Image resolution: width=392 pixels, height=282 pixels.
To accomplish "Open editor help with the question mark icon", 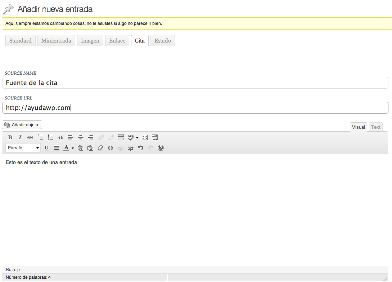I will click(161, 148).
